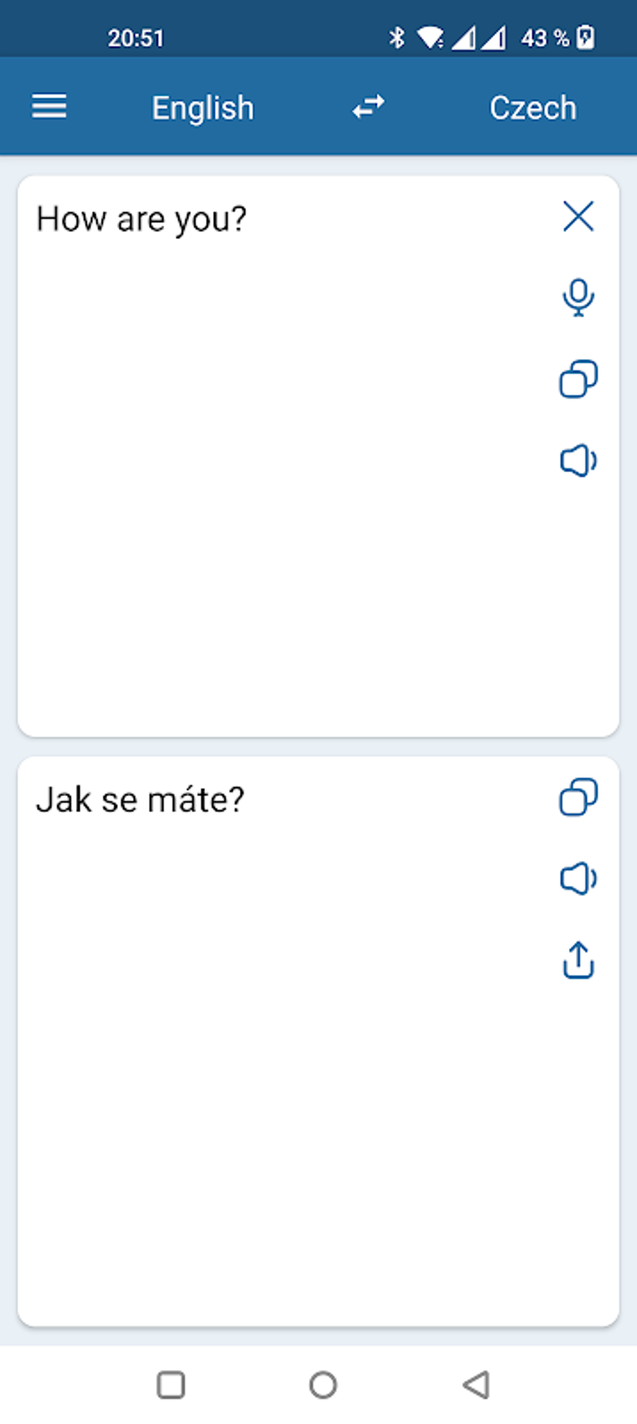This screenshot has height=1424, width=637.
Task: Tap the clock showing 20:51
Action: click(136, 38)
